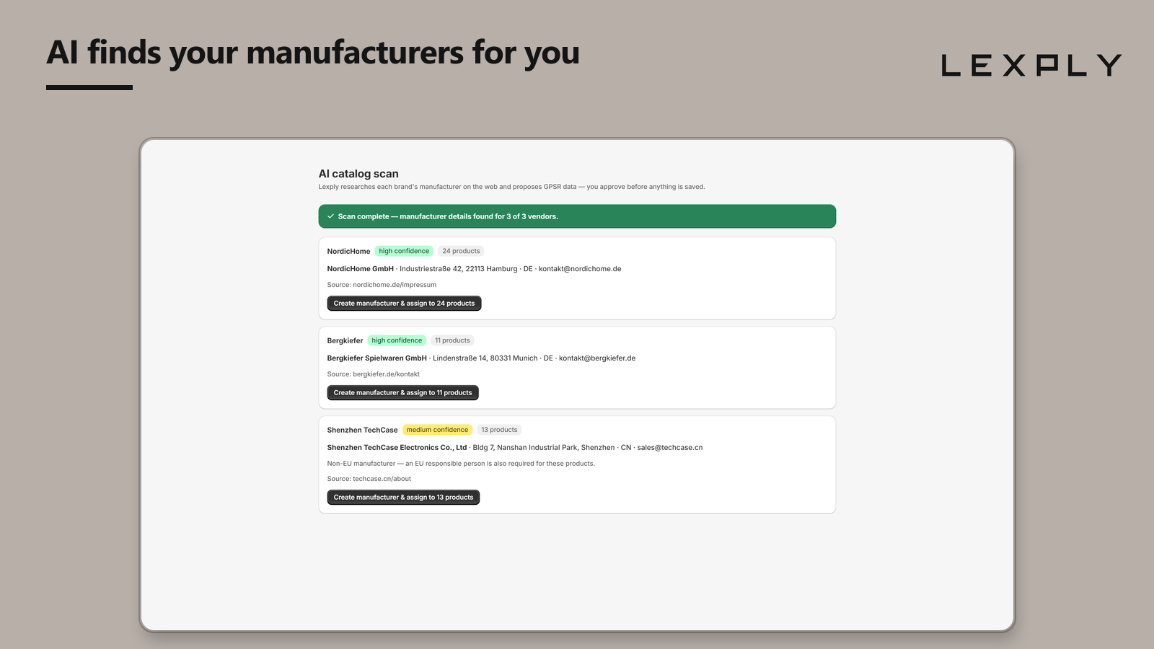Image resolution: width=1154 pixels, height=649 pixels.
Task: Click the kontakt@bergkiefer.de email address
Action: pyautogui.click(x=597, y=358)
